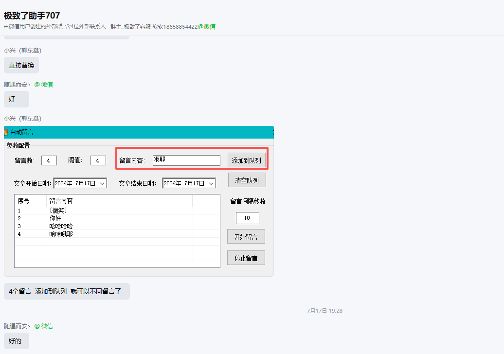Click the 留言间隔秒数 field showing 10
Image resolution: width=504 pixels, height=354 pixels.
247,218
